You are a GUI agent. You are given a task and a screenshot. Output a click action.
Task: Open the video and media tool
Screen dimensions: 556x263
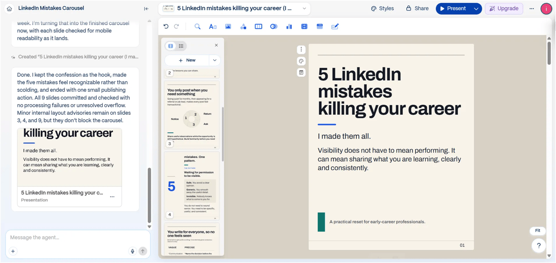click(304, 26)
